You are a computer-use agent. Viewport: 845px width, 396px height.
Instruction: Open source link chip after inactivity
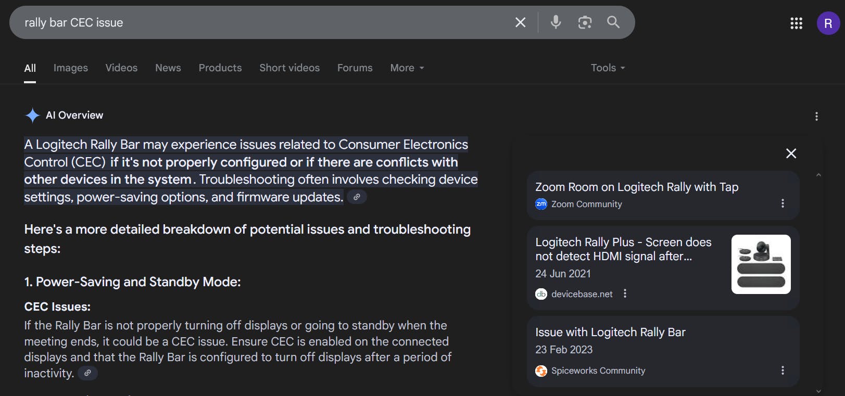tap(87, 373)
